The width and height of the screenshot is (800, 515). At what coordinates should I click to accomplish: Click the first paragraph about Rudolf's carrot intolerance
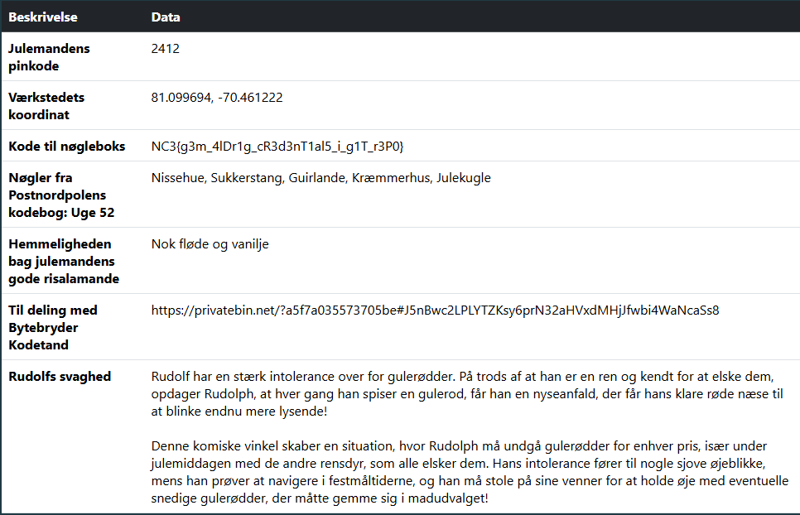[466, 394]
